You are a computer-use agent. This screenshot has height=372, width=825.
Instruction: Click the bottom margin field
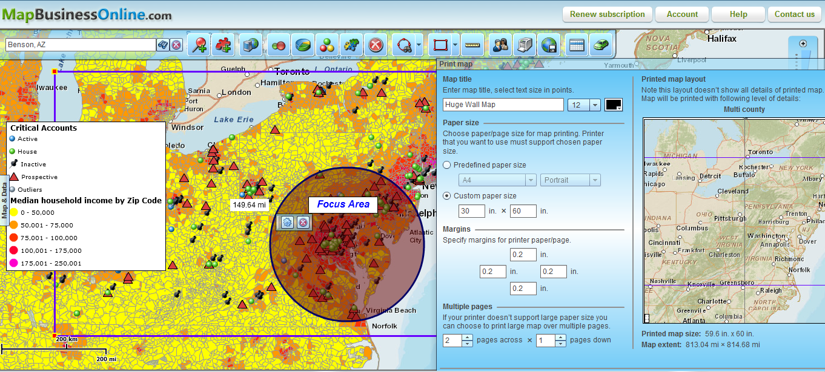523,289
